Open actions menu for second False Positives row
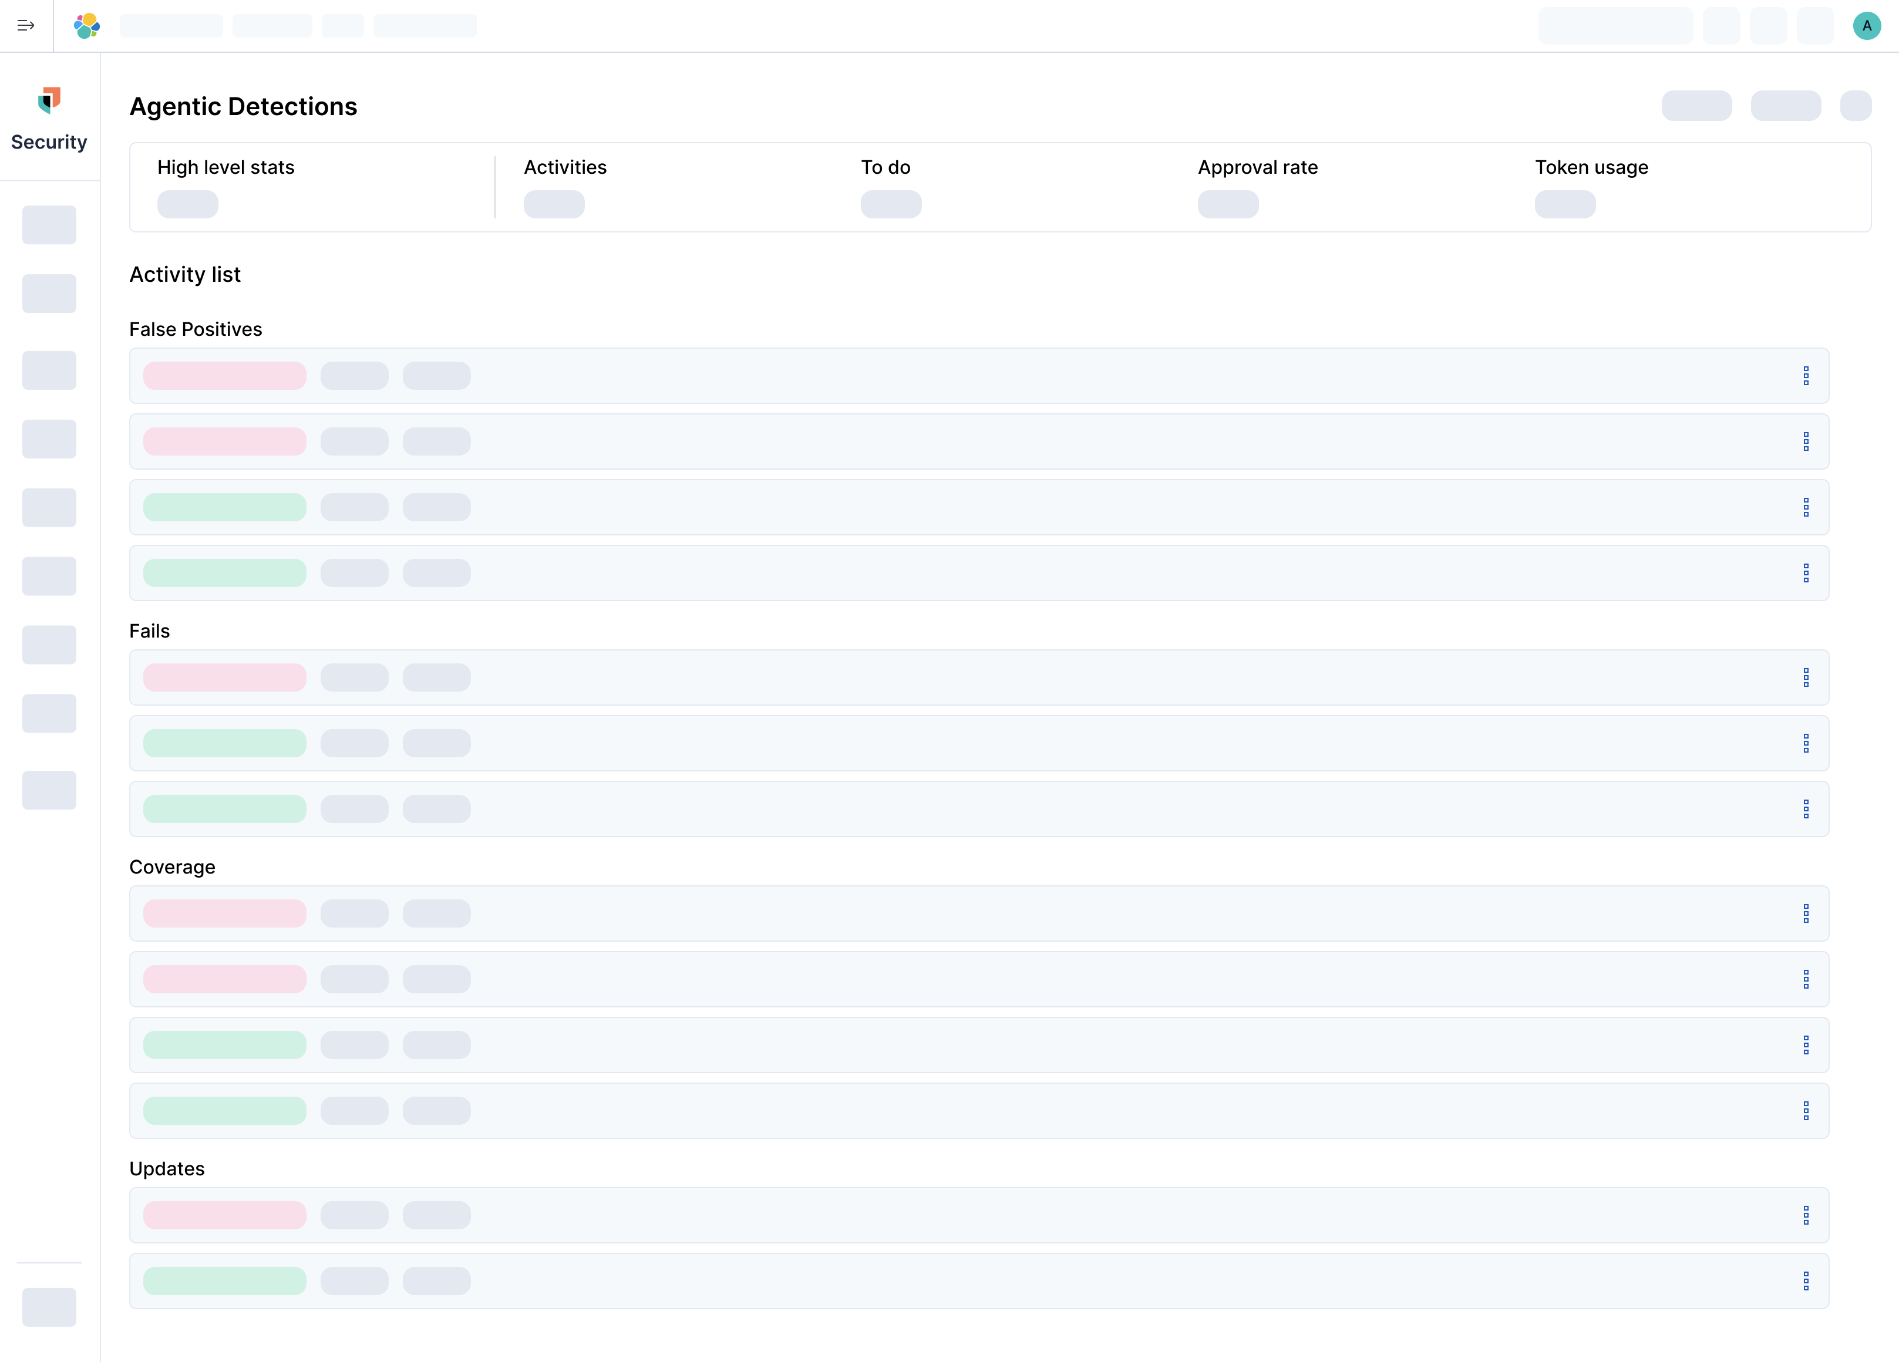1899x1362 pixels. [1805, 441]
